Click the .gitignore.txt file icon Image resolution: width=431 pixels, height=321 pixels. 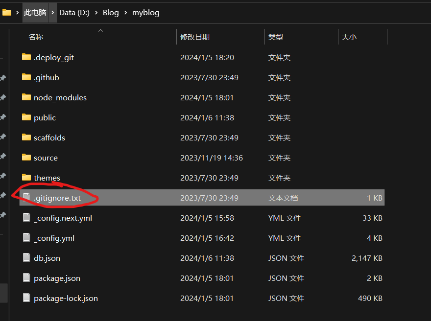coord(26,198)
